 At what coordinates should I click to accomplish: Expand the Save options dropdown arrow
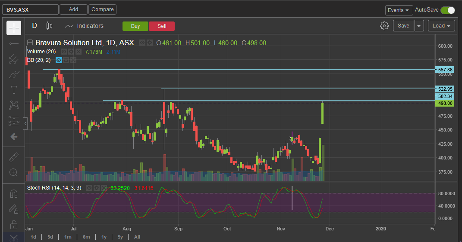[x=419, y=25]
